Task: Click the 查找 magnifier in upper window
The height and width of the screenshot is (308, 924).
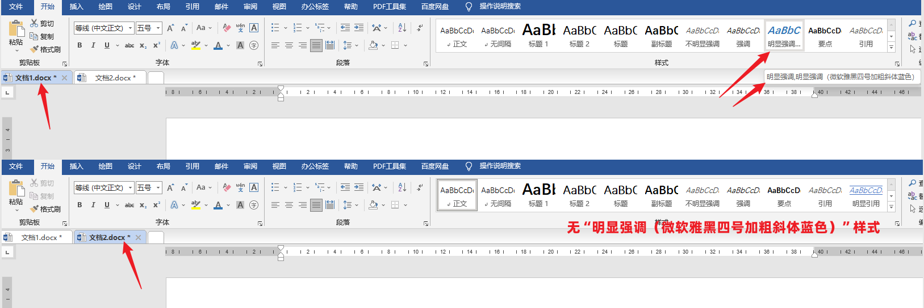Action: click(912, 23)
